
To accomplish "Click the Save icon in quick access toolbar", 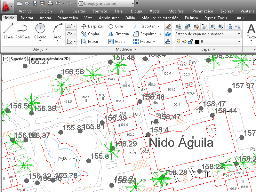I will (35, 3).
